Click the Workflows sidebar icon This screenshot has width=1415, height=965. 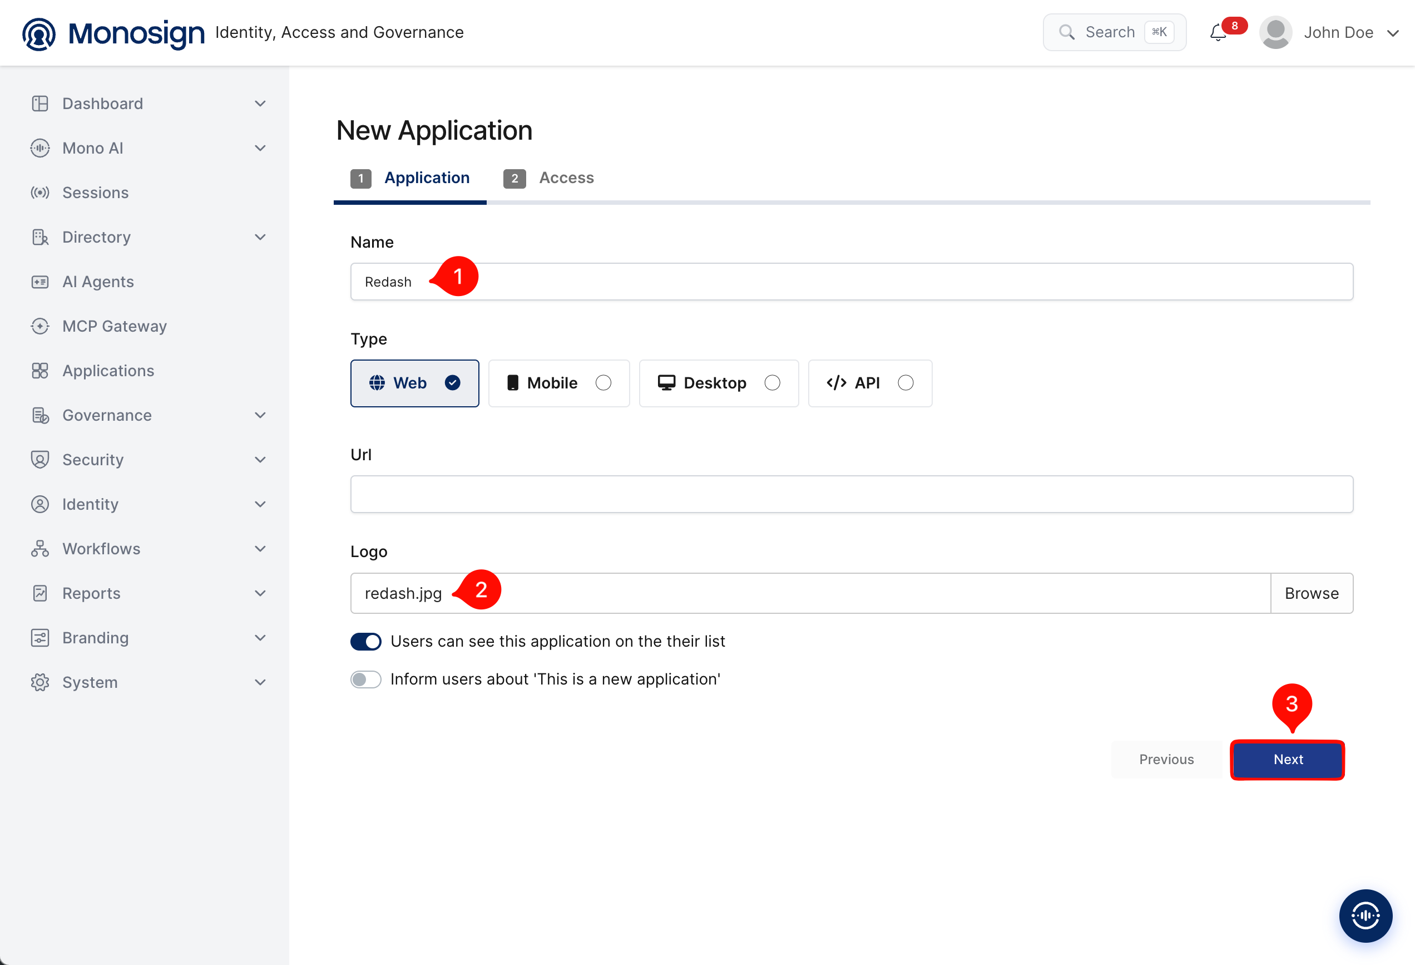(x=40, y=548)
